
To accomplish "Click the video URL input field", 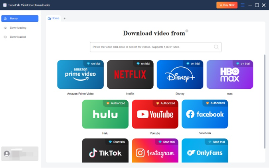I will (x=156, y=47).
